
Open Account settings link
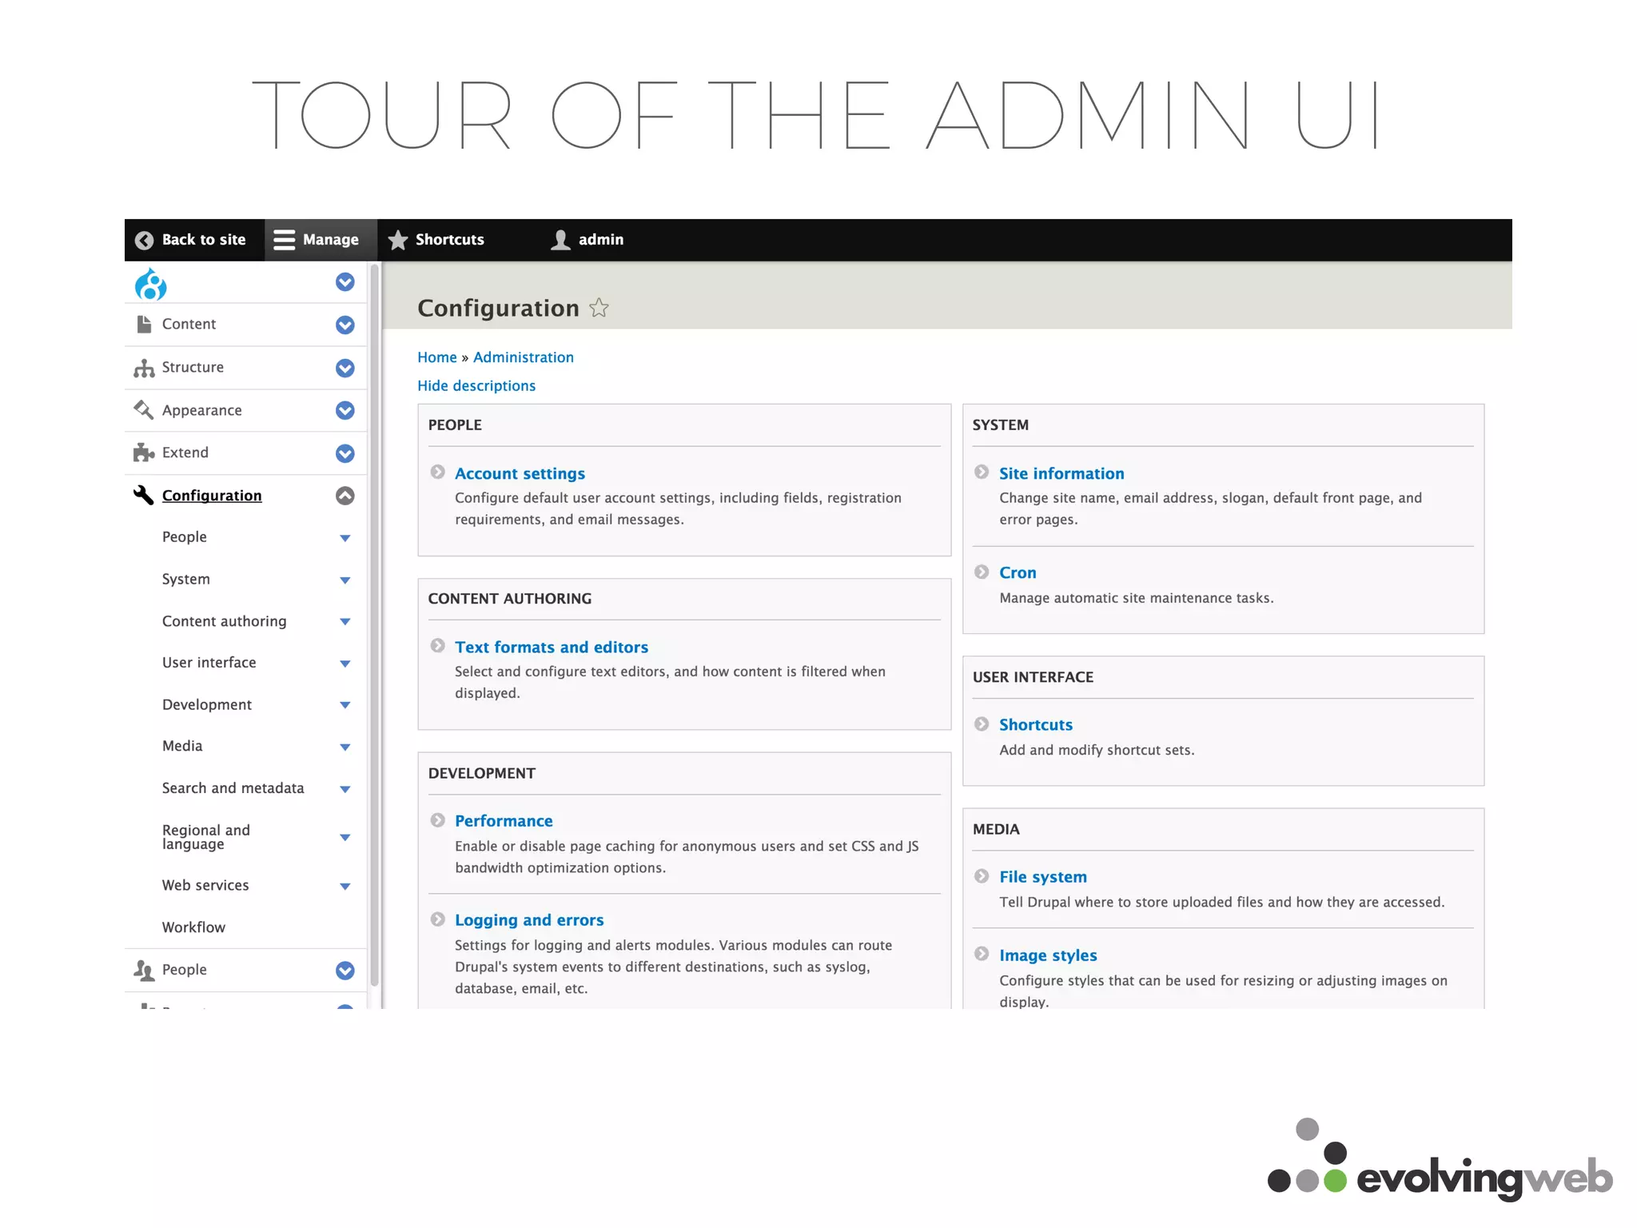click(520, 473)
